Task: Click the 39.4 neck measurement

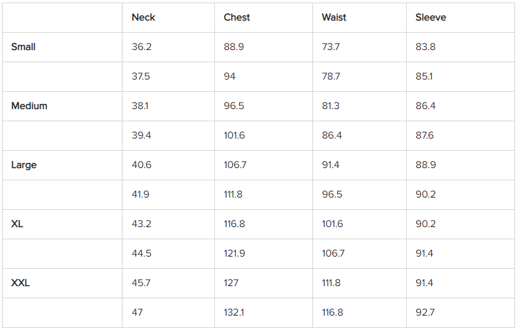Action: (141, 135)
